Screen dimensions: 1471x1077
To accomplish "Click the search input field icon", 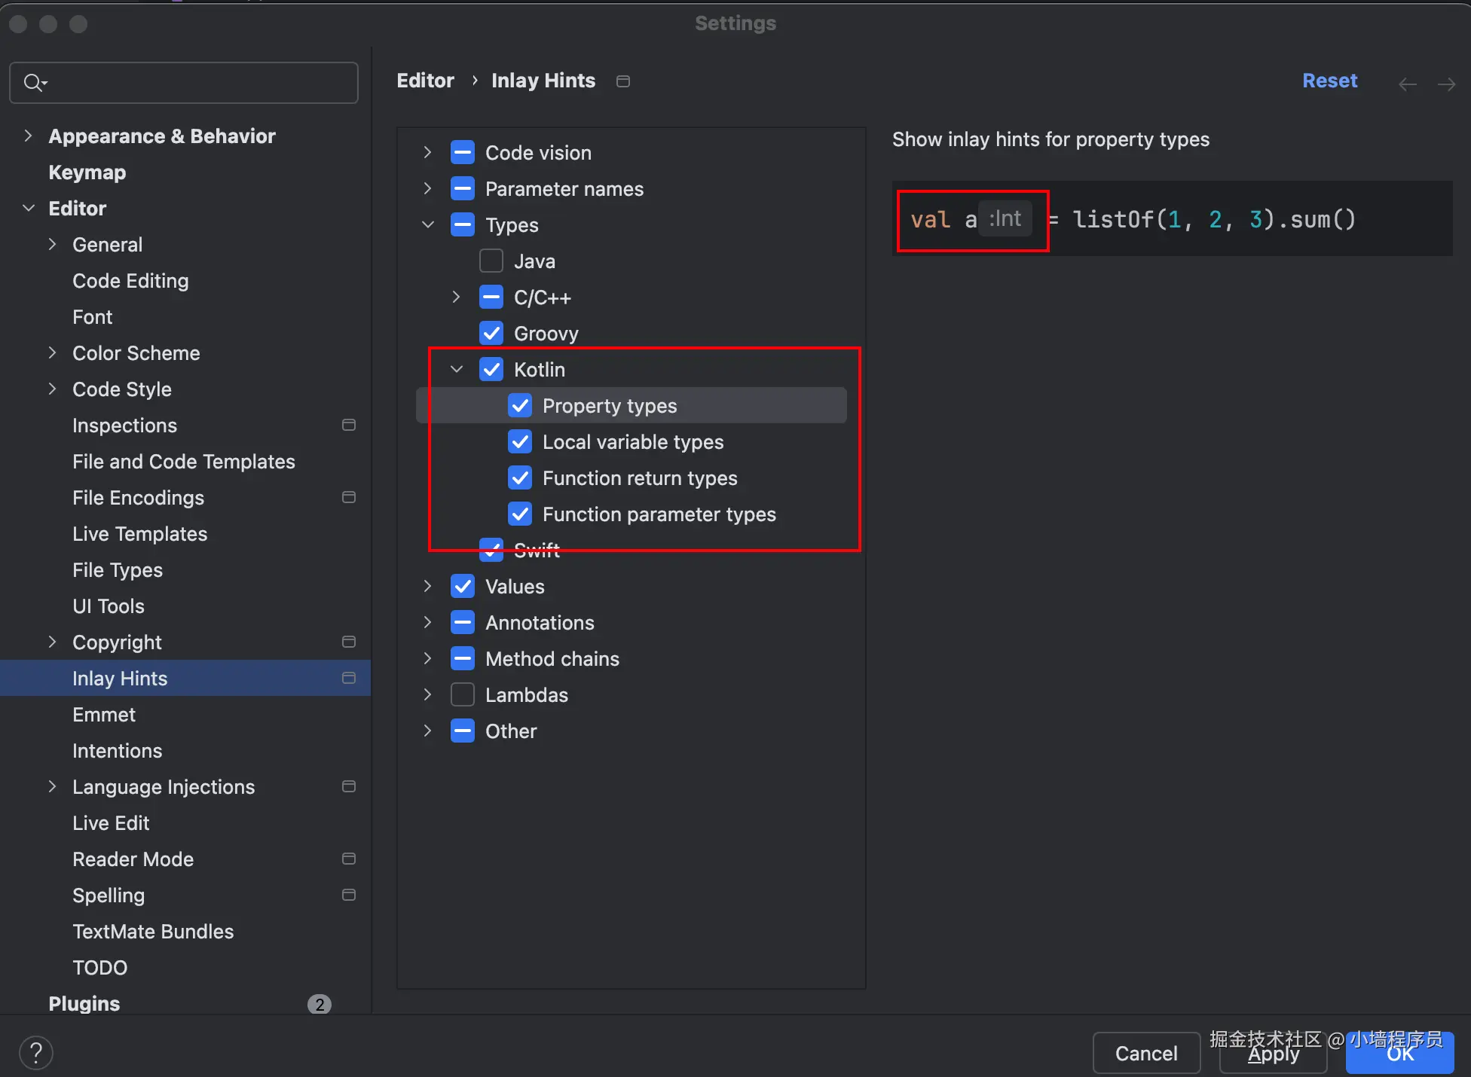I will pos(34,82).
